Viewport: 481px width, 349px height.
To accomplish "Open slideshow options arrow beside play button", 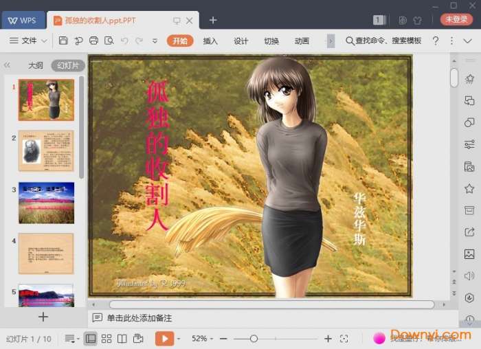I will click(x=179, y=339).
